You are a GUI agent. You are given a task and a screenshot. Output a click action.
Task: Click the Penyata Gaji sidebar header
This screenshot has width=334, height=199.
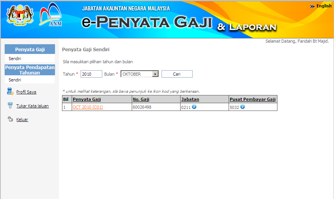[30, 49]
